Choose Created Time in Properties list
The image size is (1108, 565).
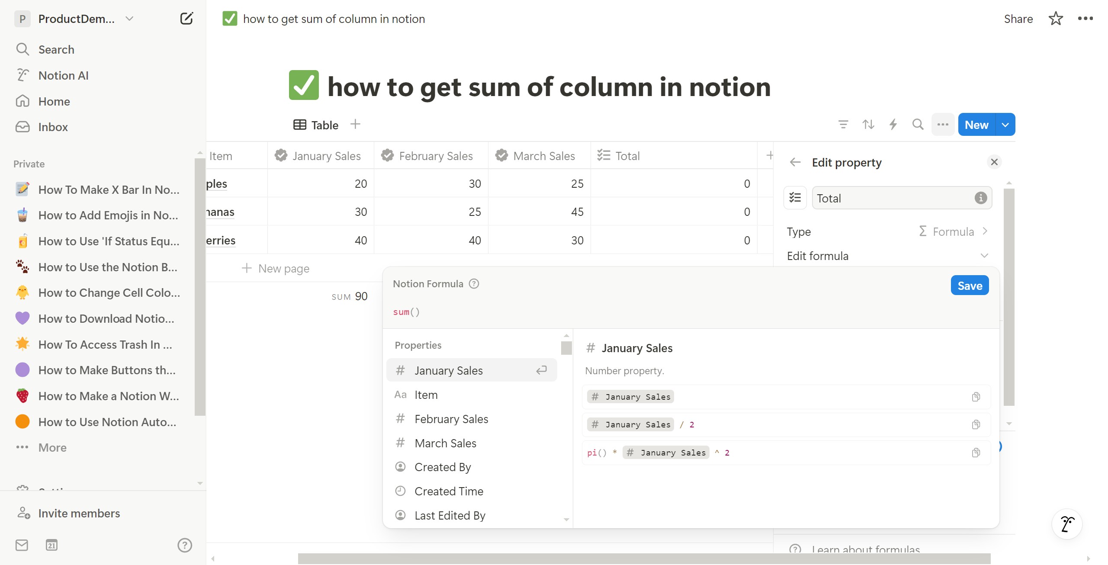[x=472, y=491]
